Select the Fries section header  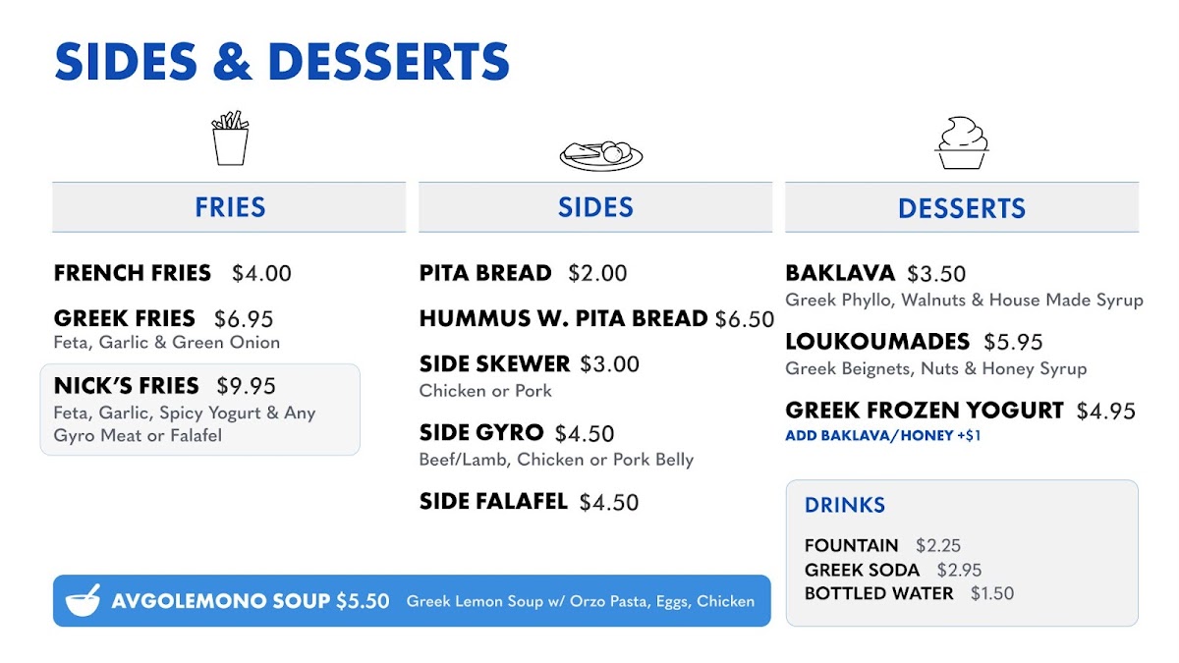tap(229, 207)
